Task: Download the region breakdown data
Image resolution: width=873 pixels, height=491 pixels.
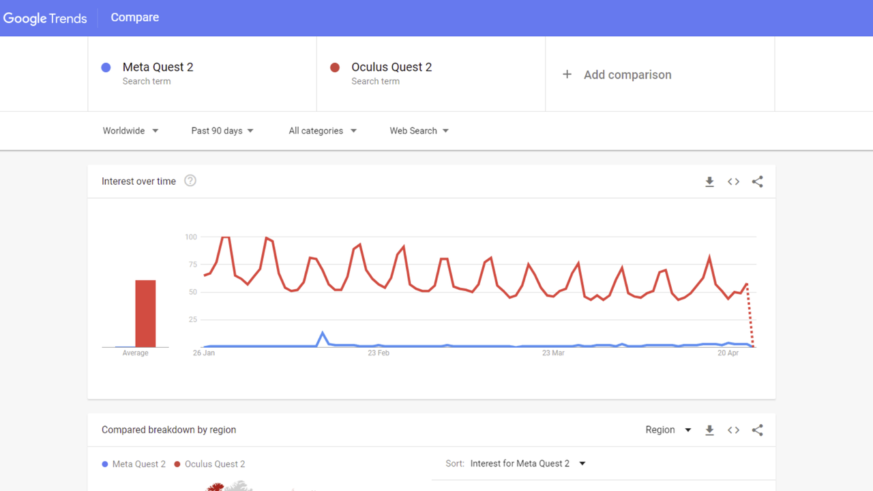Action: (x=709, y=430)
